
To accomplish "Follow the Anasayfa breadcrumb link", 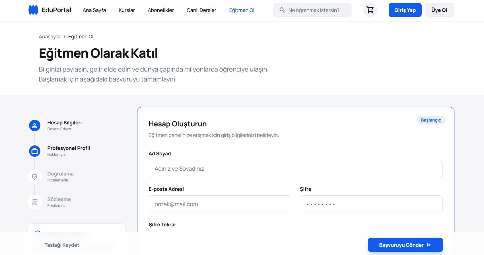I will pyautogui.click(x=50, y=37).
